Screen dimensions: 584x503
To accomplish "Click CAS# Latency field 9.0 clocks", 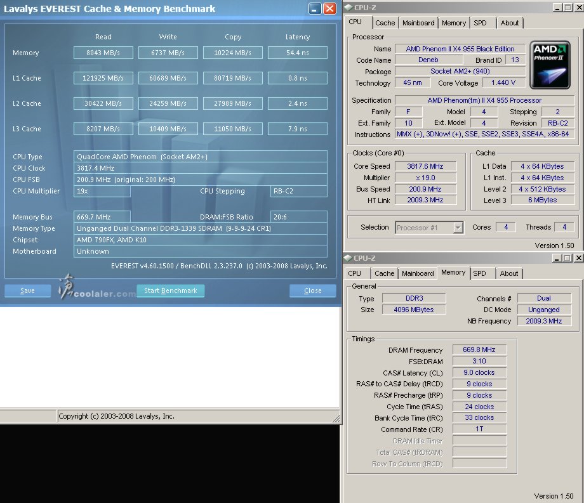I will click(x=479, y=372).
